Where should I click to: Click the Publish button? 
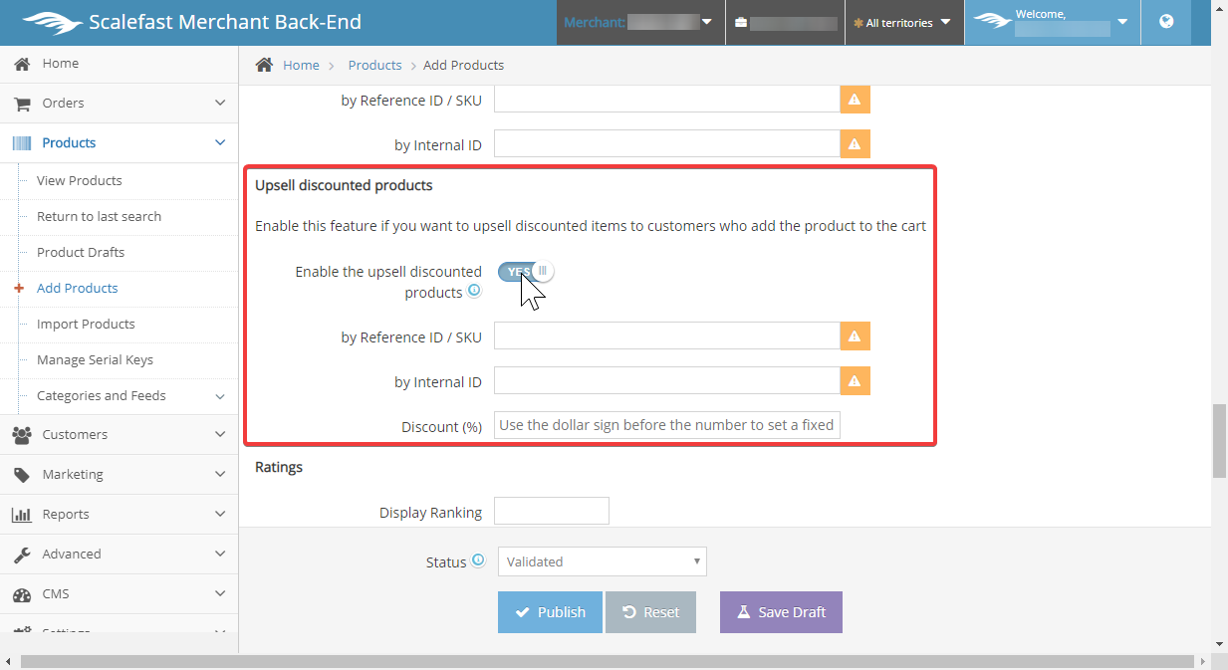click(550, 612)
